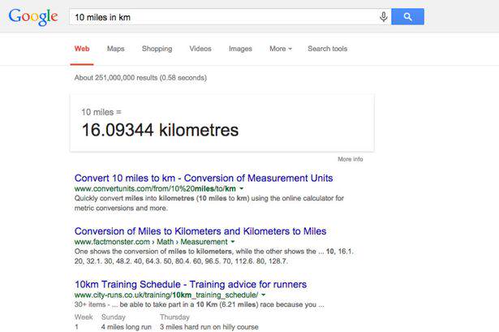Viewport: 499px width, 332px height.
Task: Expand arrow beside convertunits.com URL
Action: point(243,189)
